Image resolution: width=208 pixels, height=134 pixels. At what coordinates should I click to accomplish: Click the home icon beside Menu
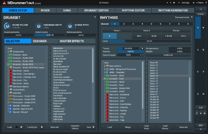[x=193, y=3]
